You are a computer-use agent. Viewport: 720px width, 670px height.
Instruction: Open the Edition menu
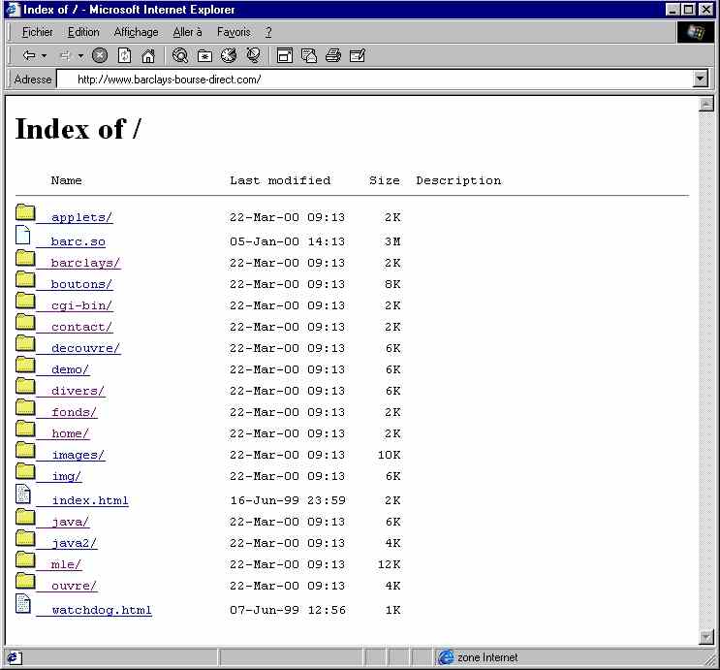click(x=83, y=32)
